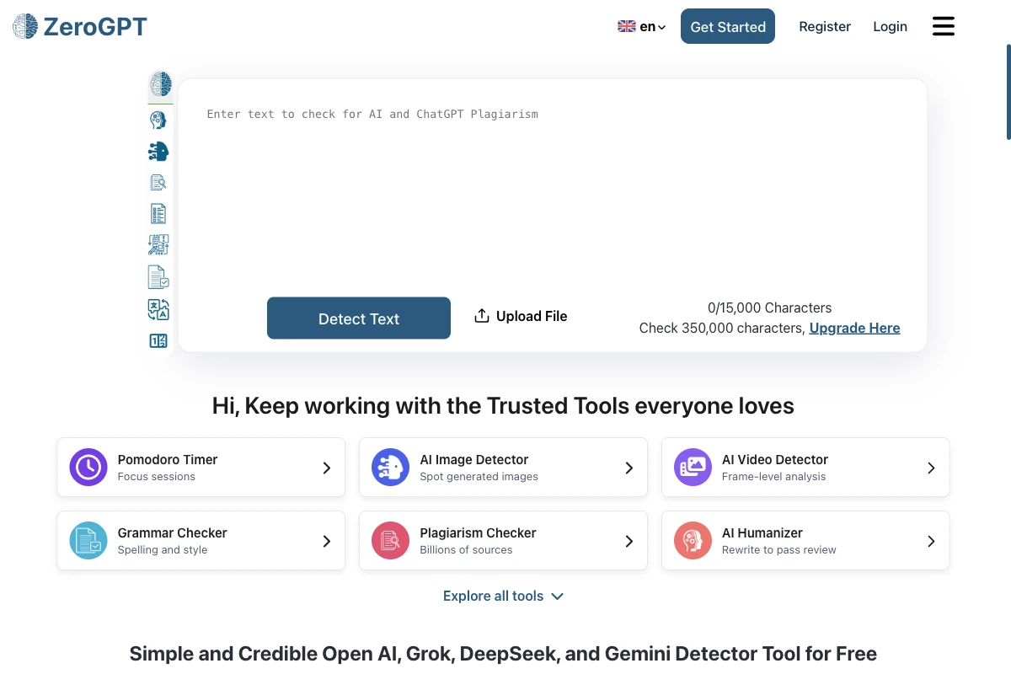Open the hamburger menu
The width and height of the screenshot is (1011, 674).
coord(944,26)
